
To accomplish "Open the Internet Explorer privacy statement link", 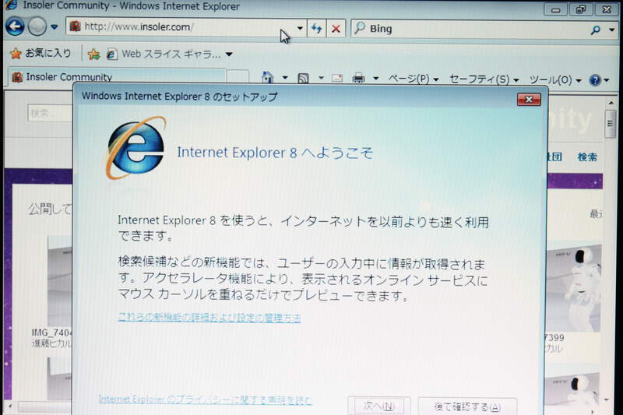I will coord(205,399).
